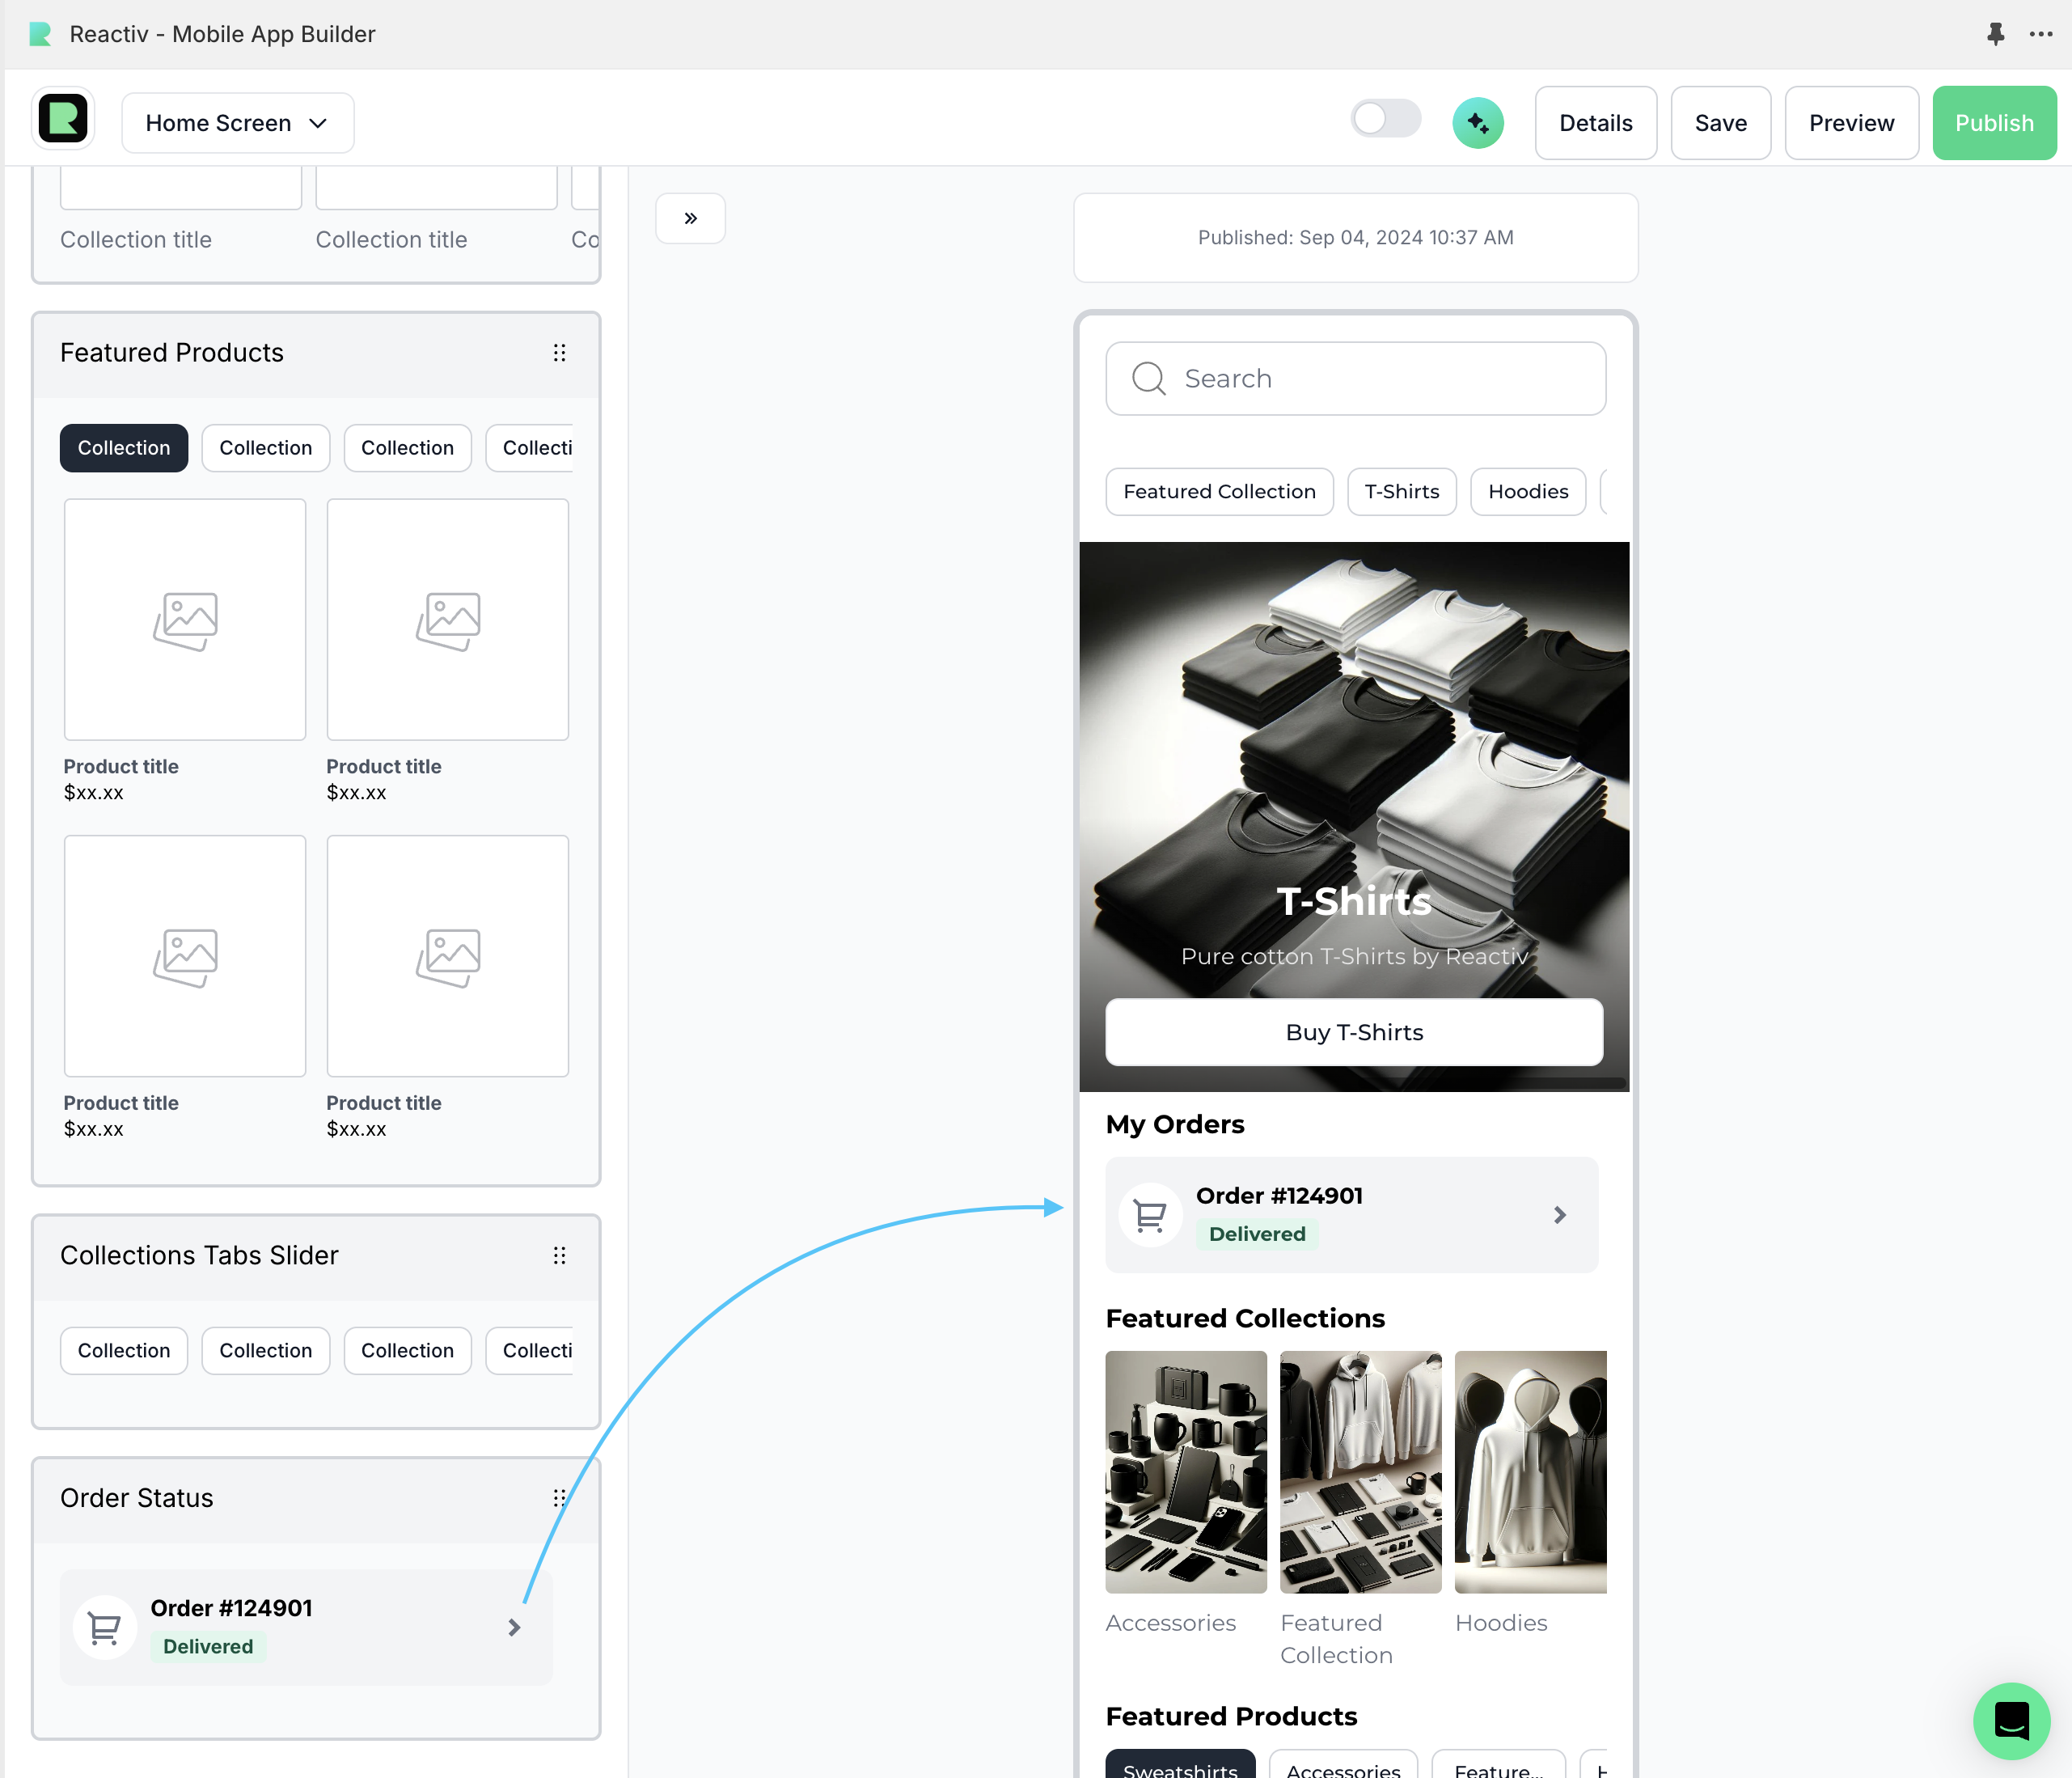The image size is (2072, 1778).
Task: Click the Search input field
Action: 1355,379
